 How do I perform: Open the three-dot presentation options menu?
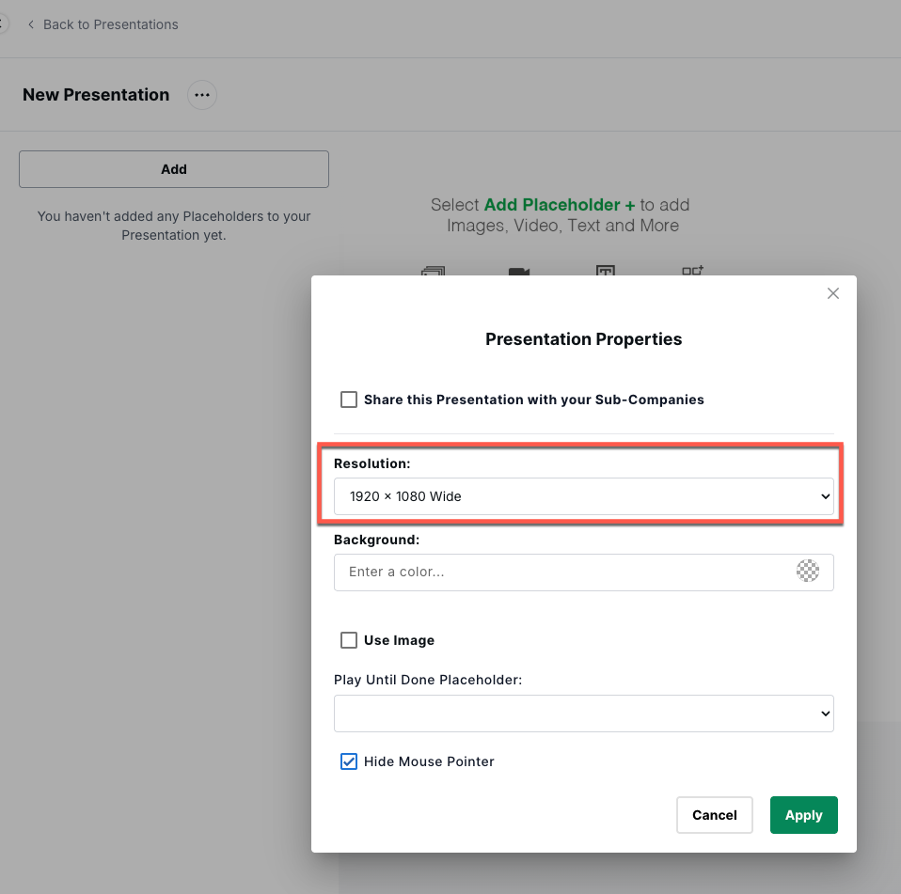(x=201, y=95)
